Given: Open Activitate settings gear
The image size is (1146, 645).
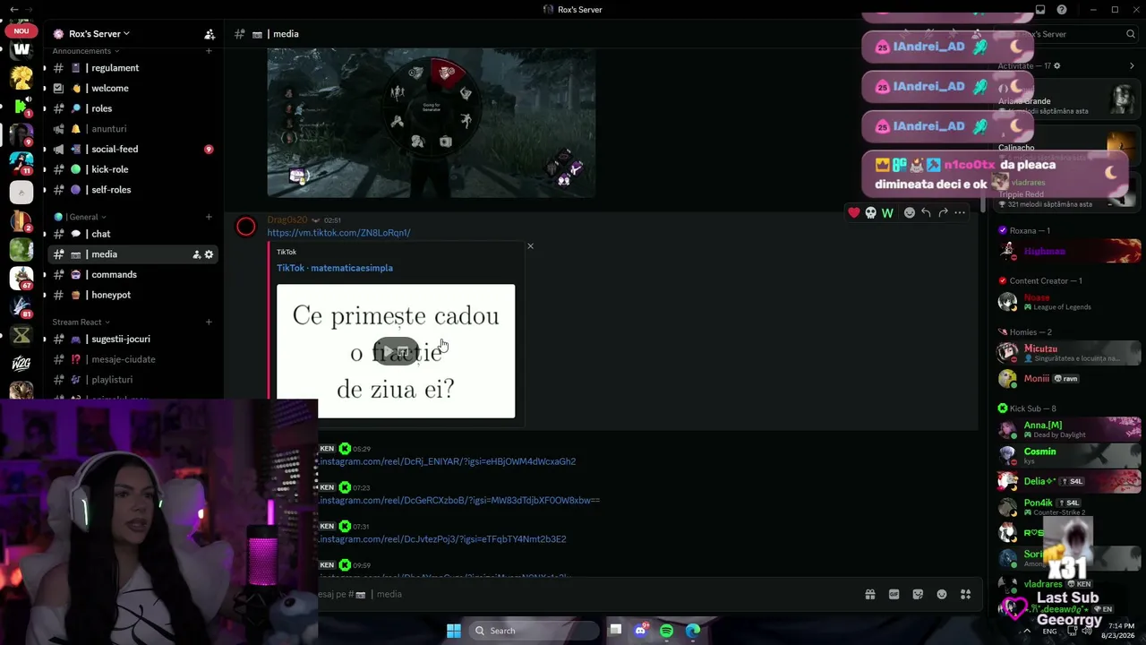Looking at the screenshot, I should [1057, 65].
